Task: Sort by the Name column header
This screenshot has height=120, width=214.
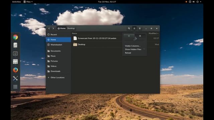Action: [75, 33]
